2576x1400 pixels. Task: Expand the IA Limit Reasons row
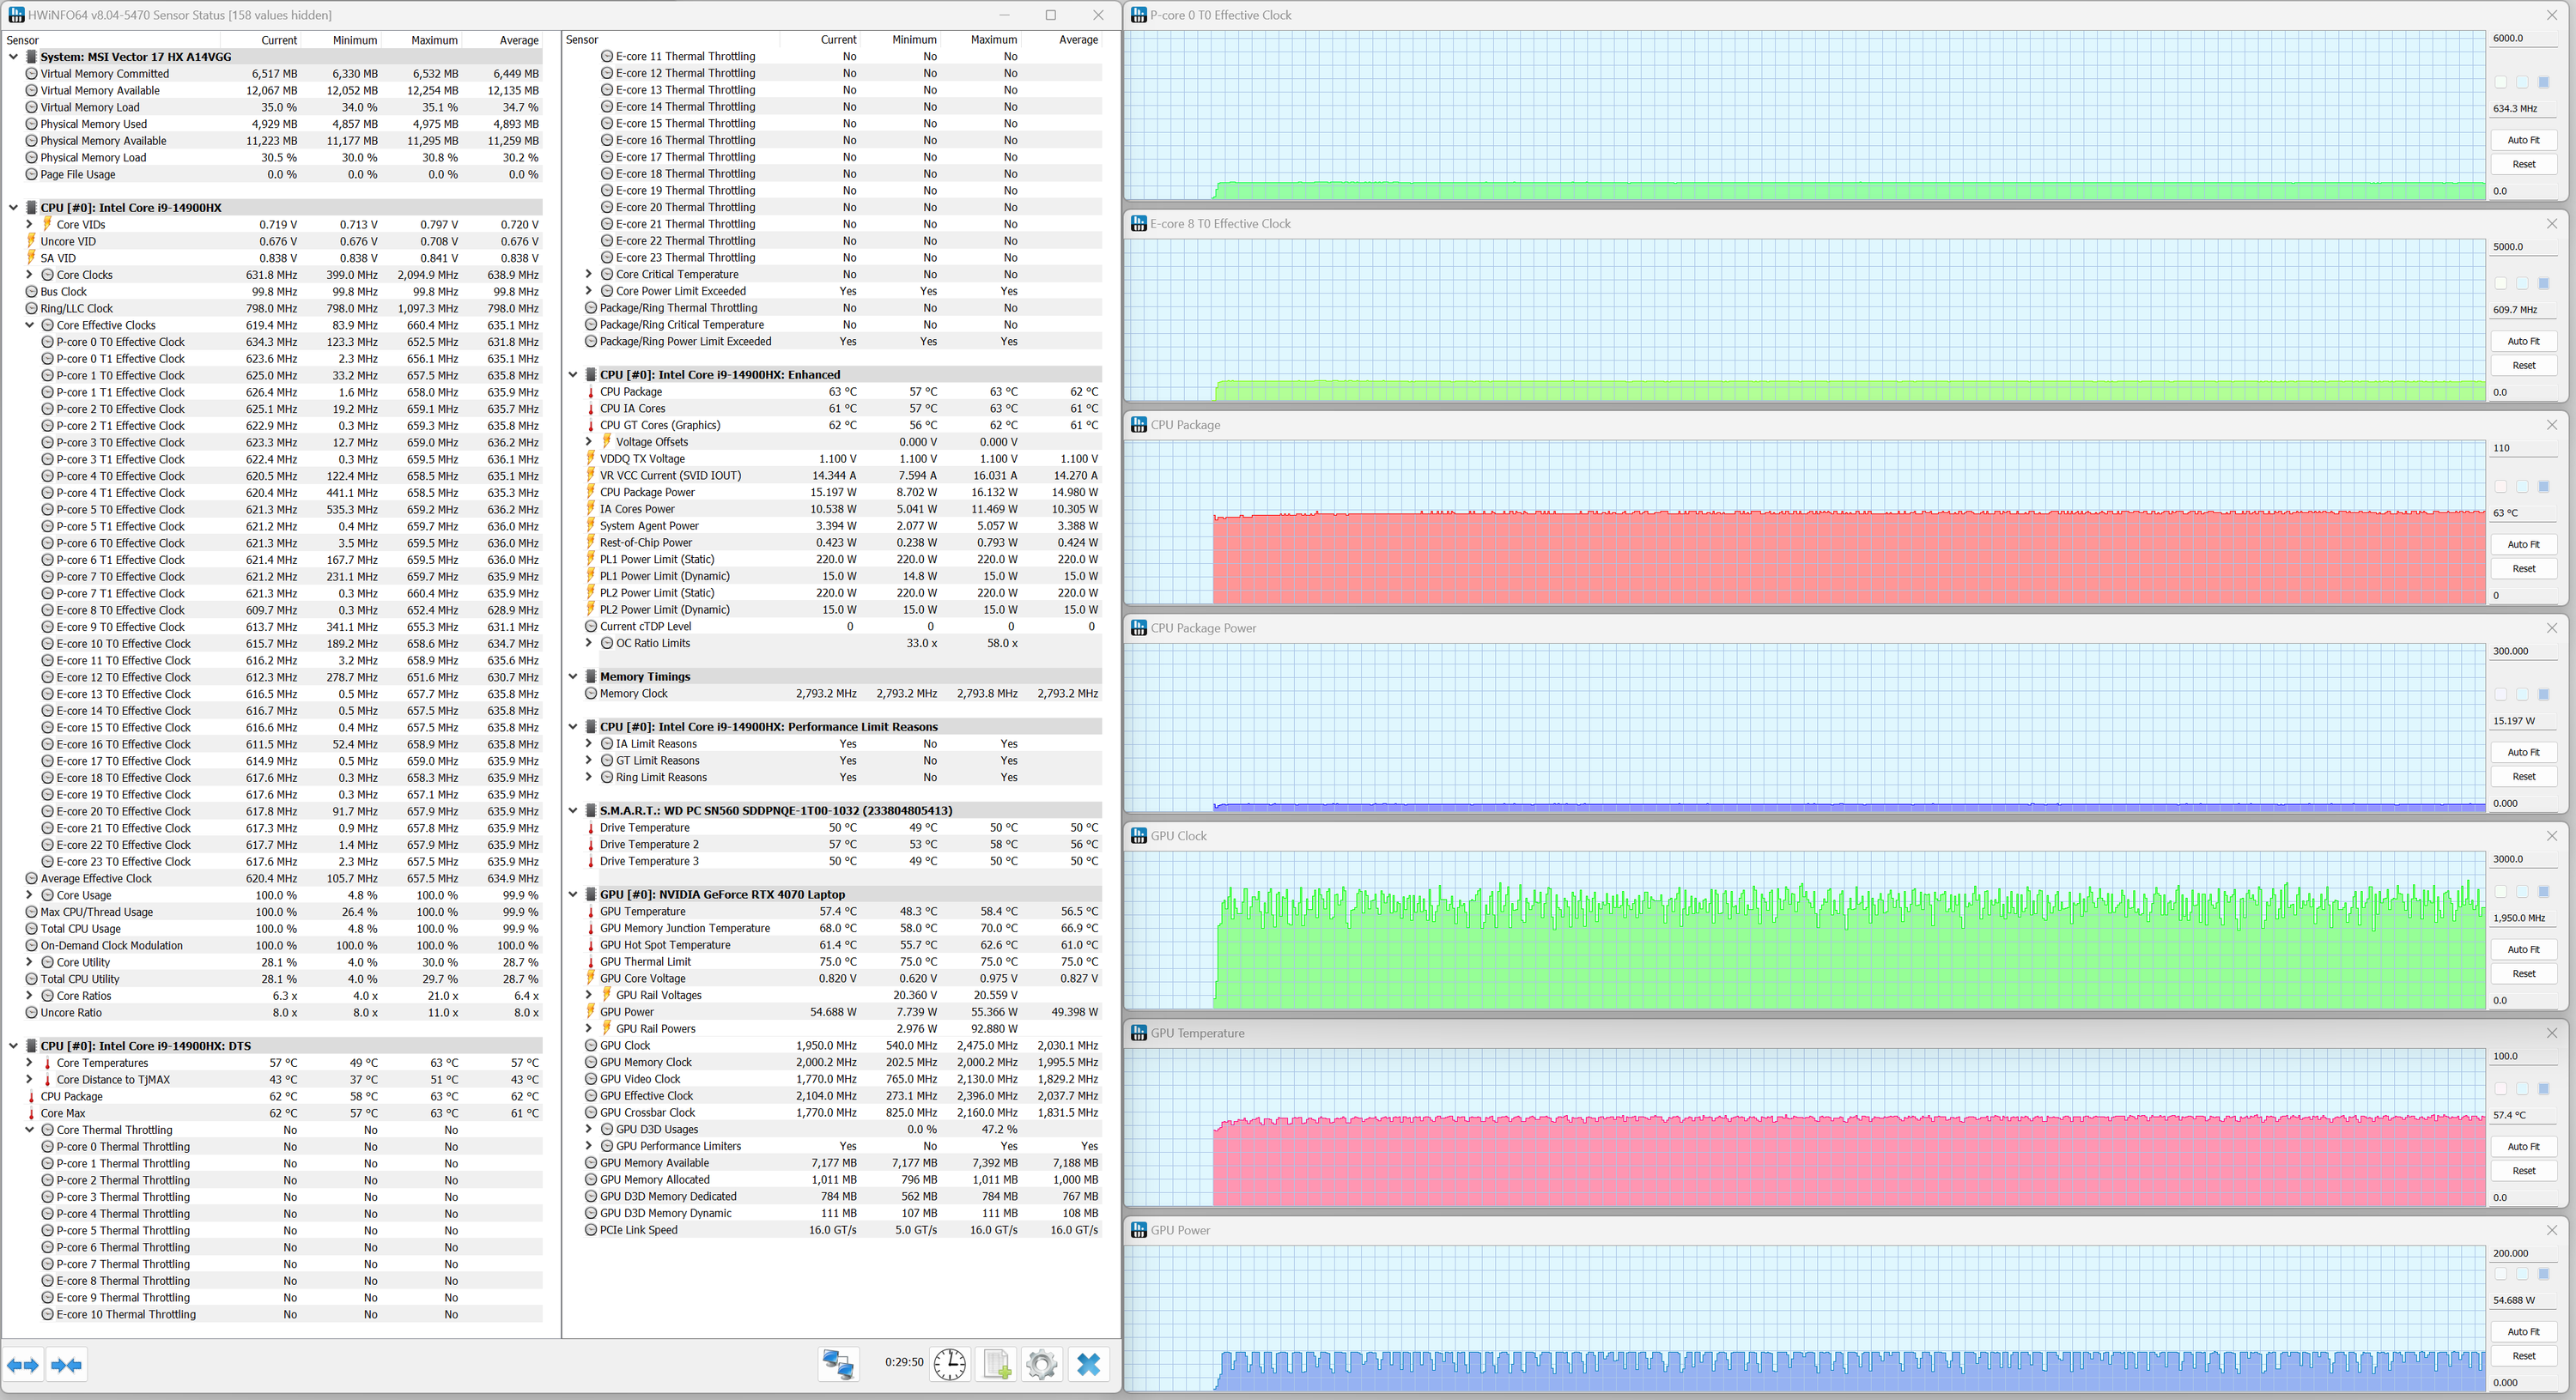589,744
